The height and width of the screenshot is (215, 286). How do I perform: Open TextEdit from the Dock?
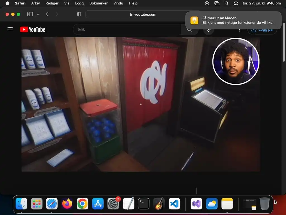pos(128,204)
